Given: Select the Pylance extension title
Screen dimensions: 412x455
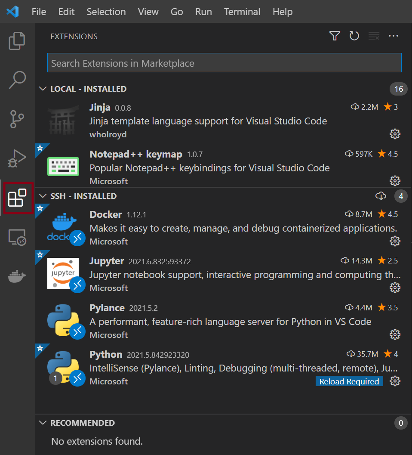Looking at the screenshot, I should point(107,308).
